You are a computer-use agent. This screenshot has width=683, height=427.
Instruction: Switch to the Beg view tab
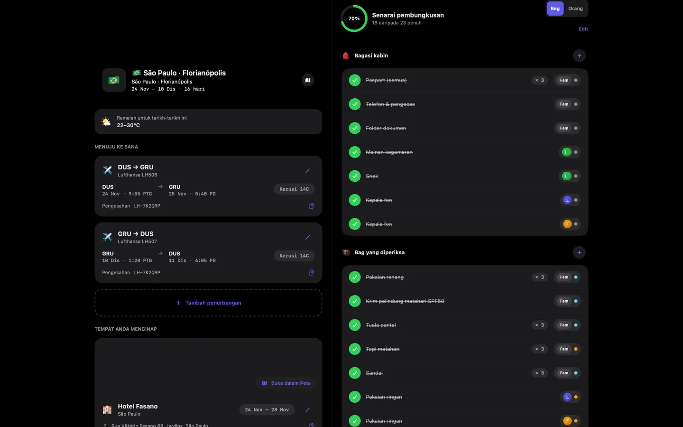pos(555,9)
